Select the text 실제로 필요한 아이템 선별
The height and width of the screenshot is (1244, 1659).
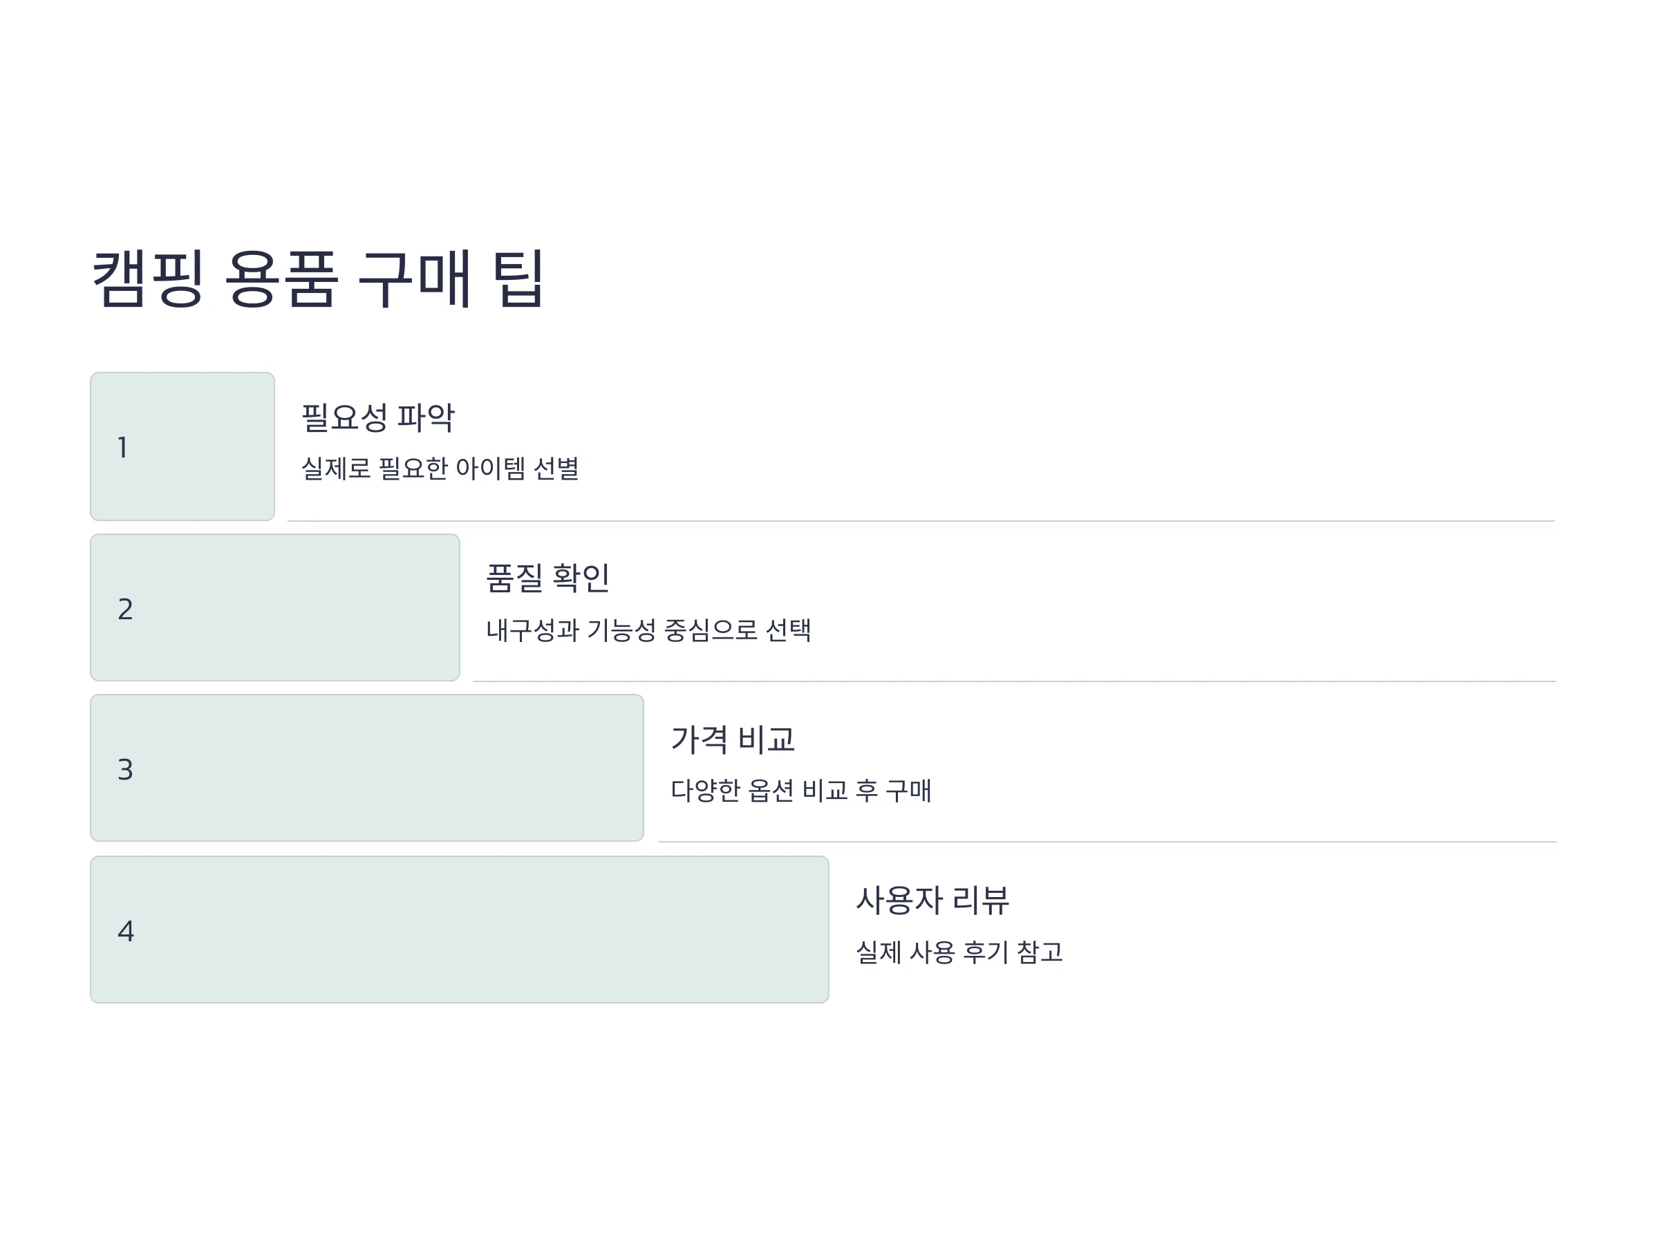coord(440,469)
